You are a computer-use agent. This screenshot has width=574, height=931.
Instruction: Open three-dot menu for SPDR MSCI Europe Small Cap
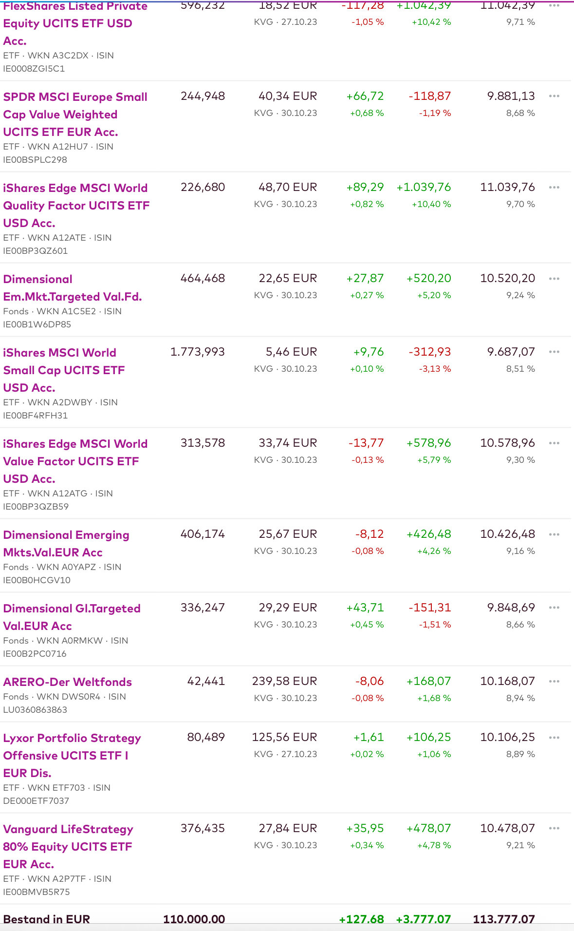tap(554, 96)
